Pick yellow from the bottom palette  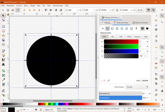coord(47,104)
